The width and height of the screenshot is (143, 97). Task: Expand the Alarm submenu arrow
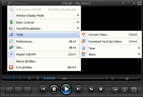click(x=139, y=54)
